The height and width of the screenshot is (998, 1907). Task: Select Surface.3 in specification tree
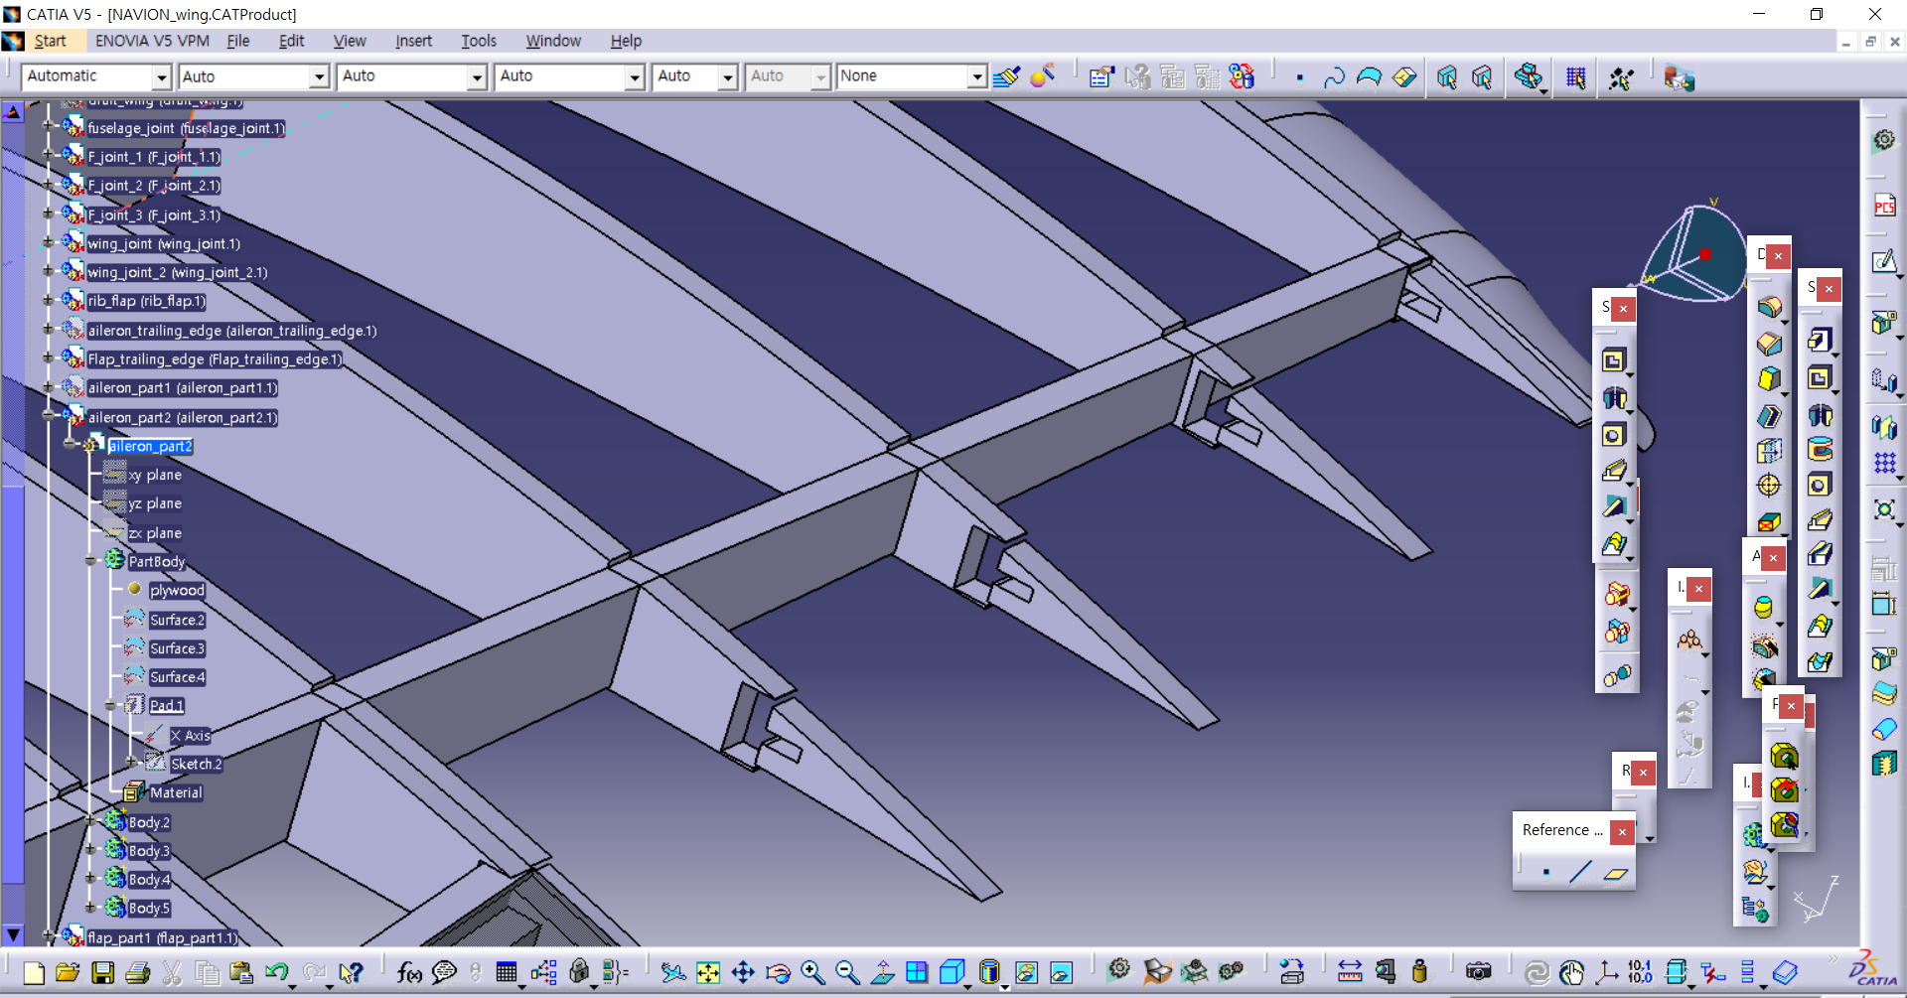[177, 648]
